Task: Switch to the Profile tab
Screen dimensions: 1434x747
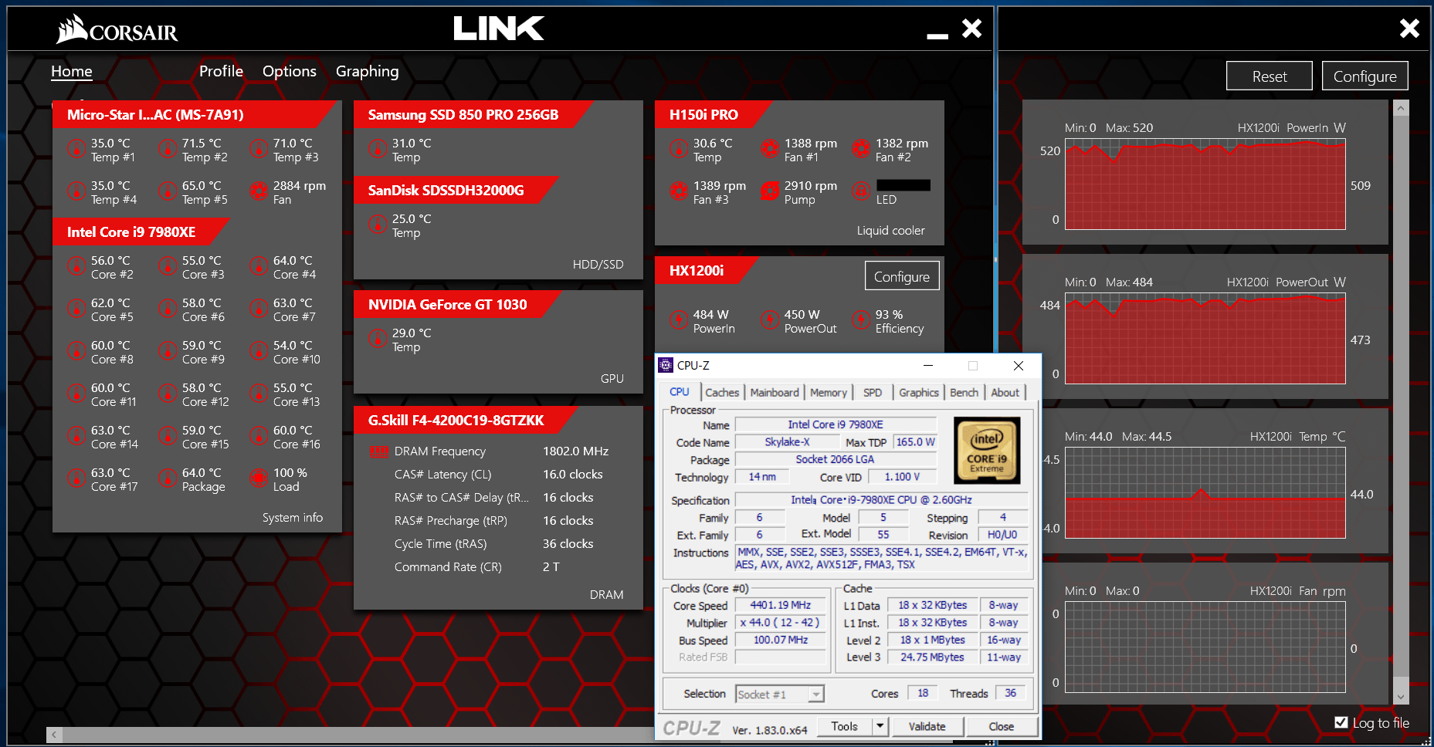Action: click(221, 71)
